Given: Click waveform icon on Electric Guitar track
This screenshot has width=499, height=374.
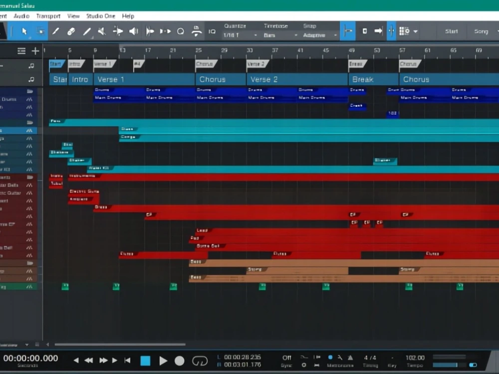Looking at the screenshot, I should click(29, 192).
